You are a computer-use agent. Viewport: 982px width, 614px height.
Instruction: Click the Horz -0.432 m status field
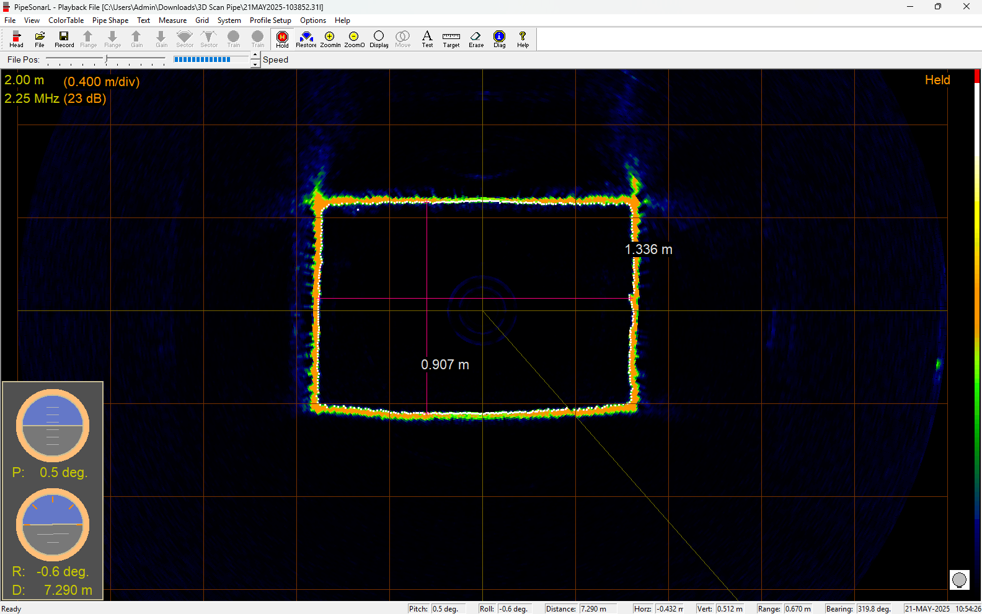pos(658,608)
